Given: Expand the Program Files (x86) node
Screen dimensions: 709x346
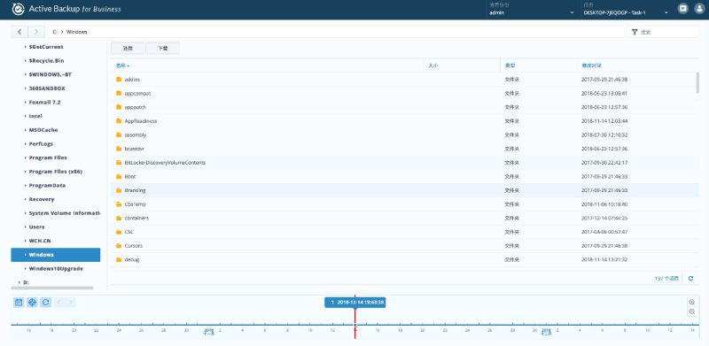Looking at the screenshot, I should click(x=26, y=172).
